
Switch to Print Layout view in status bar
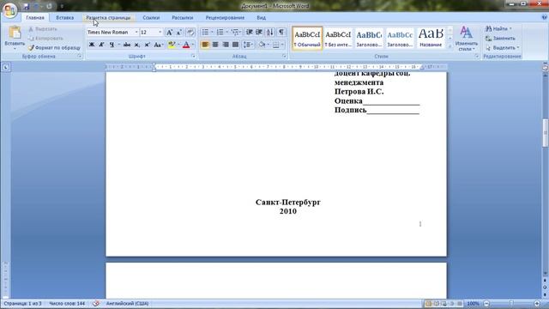coord(428,303)
